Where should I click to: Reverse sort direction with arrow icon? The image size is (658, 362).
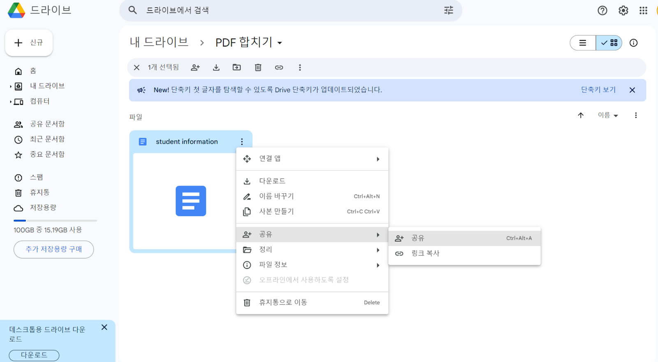point(581,115)
